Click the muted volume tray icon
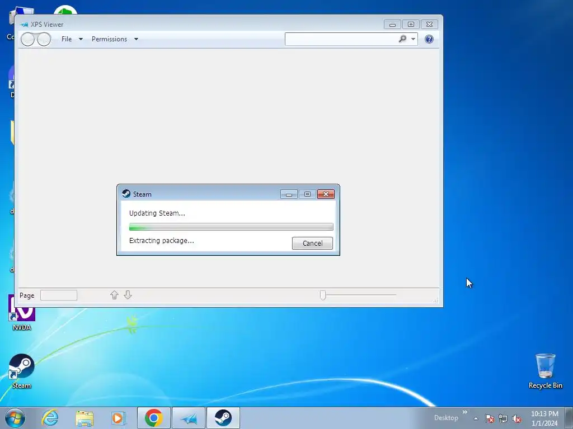 tap(516, 418)
